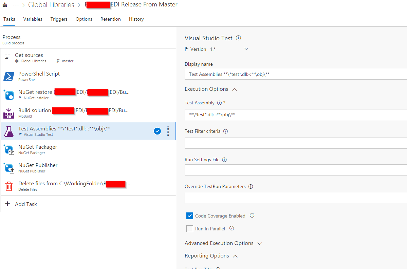
Task: Click the Test Assemblies flask icon
Action: [x=9, y=131]
